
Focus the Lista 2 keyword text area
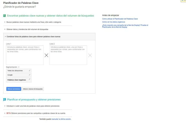click(68, 55)
